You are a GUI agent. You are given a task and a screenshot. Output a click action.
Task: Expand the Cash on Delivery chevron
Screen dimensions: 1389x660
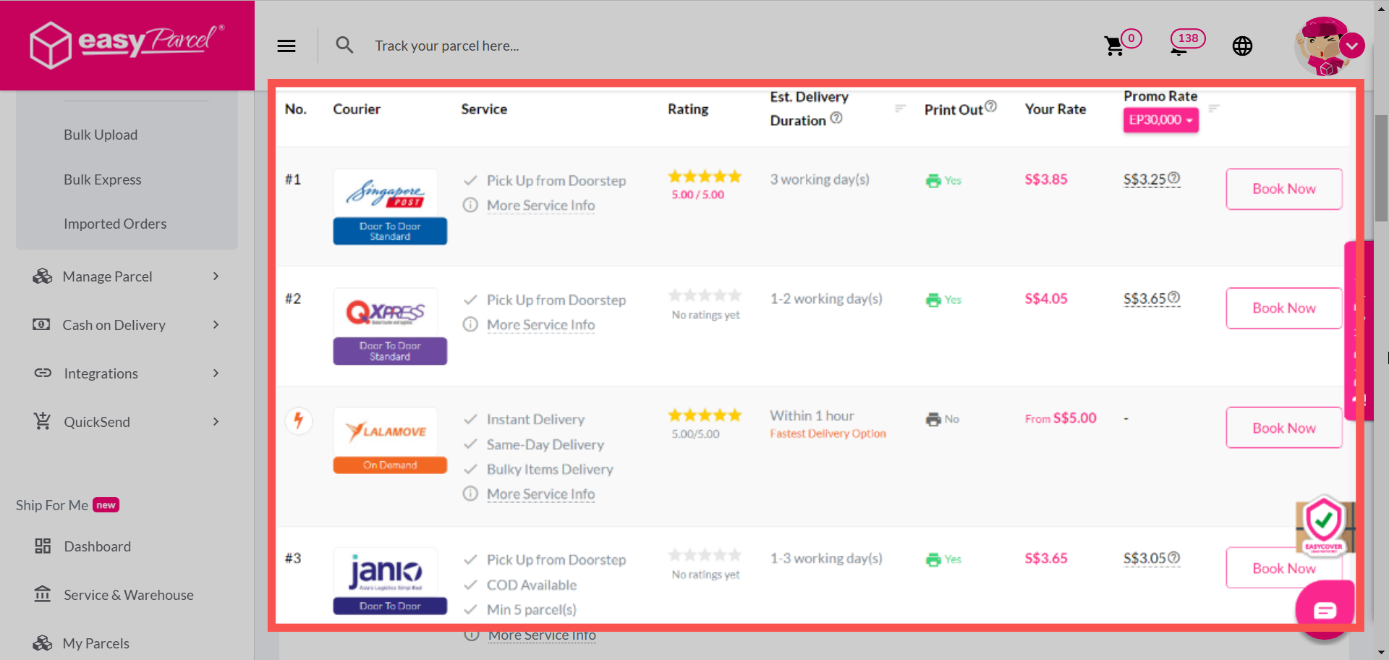[x=216, y=324]
